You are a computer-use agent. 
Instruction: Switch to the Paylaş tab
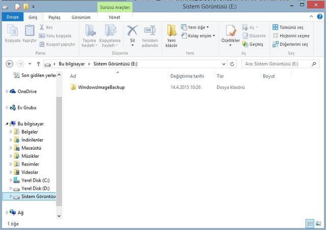(55, 17)
